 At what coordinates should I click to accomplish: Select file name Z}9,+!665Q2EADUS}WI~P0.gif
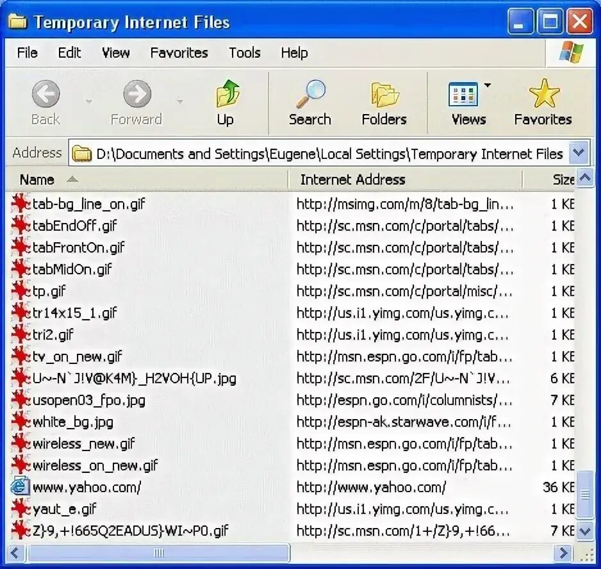pos(131,531)
